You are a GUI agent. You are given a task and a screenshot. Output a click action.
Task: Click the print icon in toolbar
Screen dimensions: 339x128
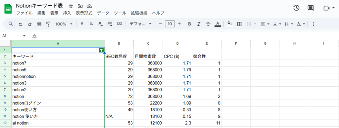(39, 24)
